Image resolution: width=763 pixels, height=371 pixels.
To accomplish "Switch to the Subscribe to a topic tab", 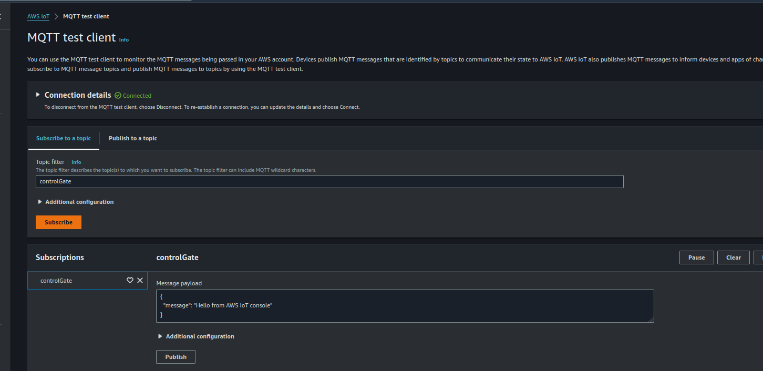I will coord(63,138).
